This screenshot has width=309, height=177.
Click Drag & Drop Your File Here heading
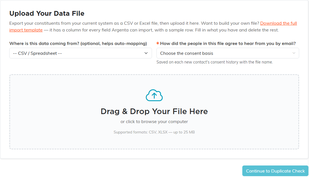(154, 111)
